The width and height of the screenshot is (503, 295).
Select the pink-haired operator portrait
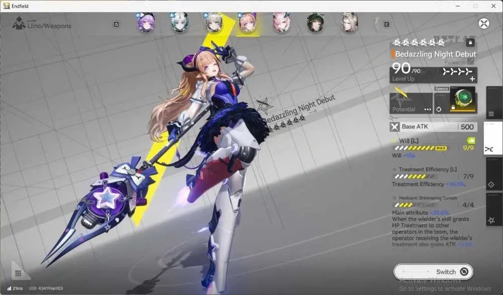click(x=281, y=23)
